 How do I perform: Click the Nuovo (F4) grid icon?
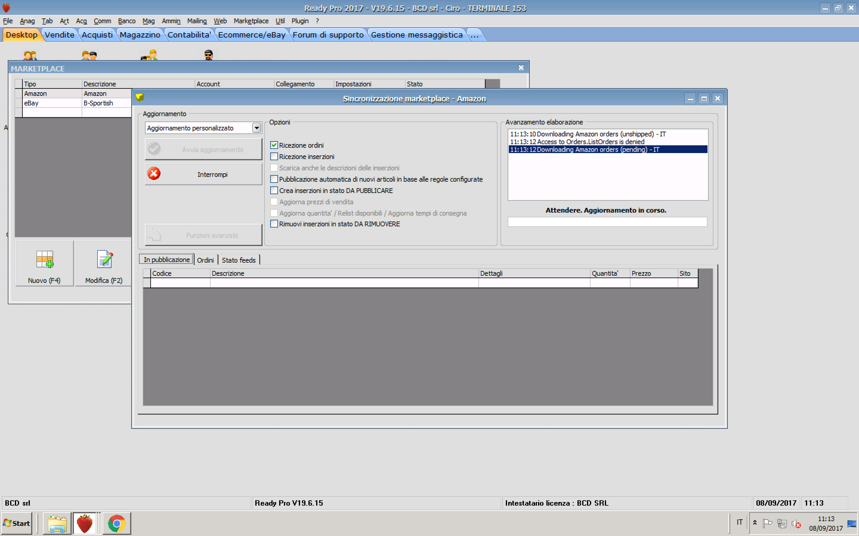(x=45, y=259)
